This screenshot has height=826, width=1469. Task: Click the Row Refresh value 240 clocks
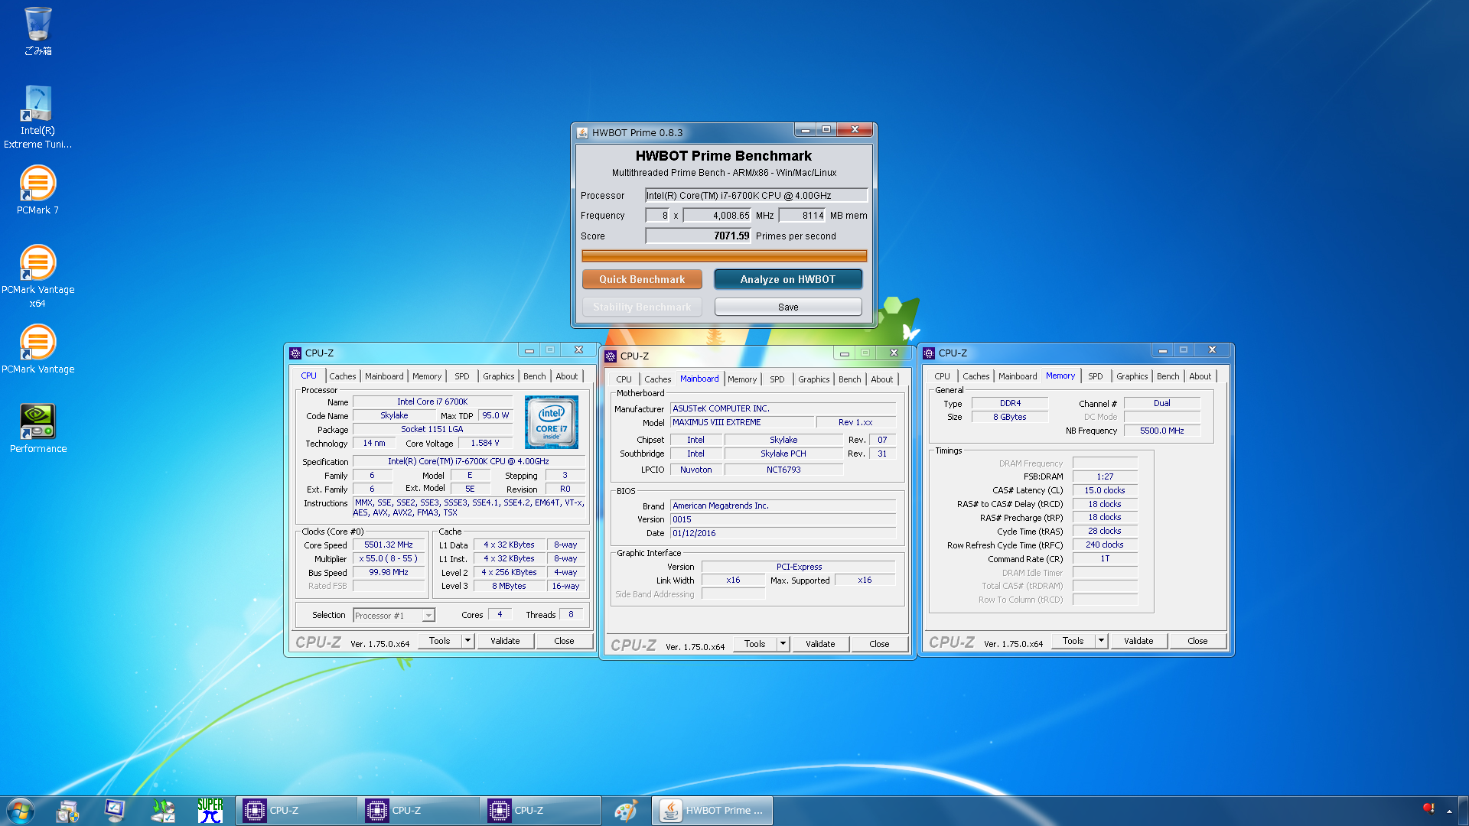[x=1104, y=545]
